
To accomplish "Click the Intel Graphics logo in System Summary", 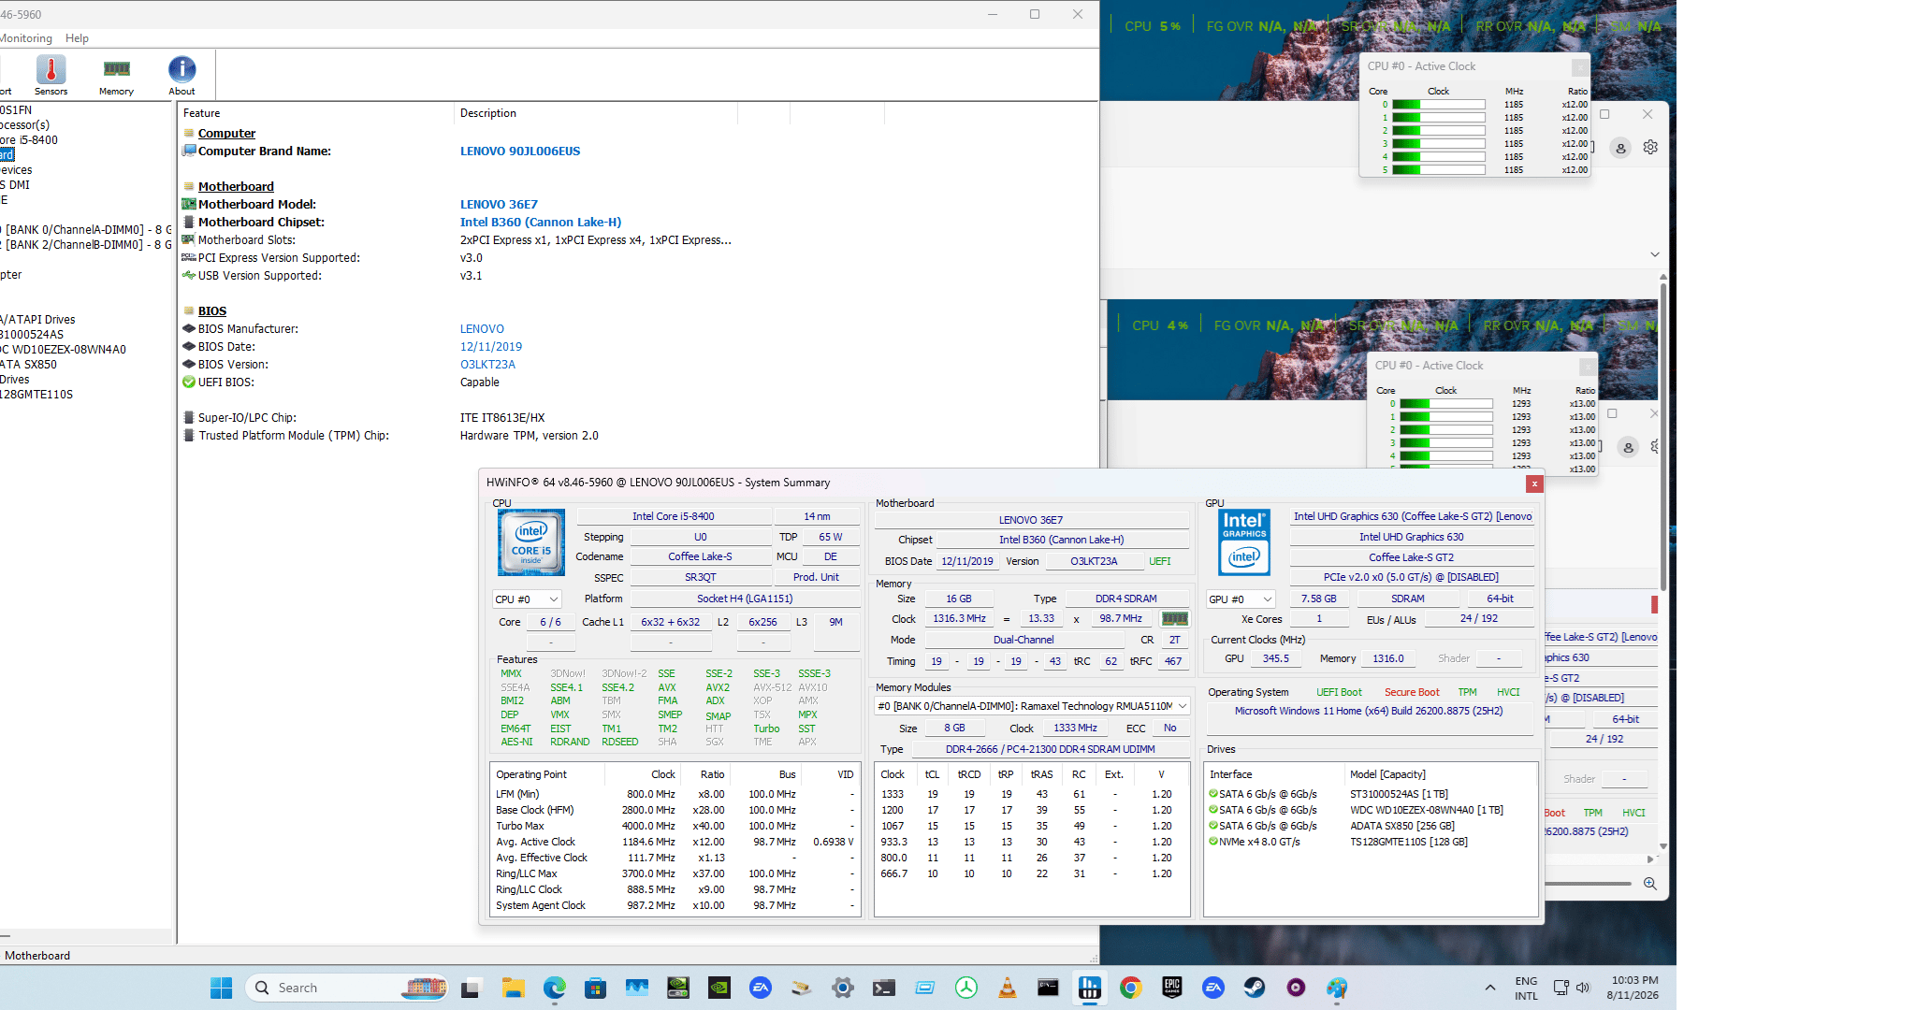I will [x=1244, y=542].
